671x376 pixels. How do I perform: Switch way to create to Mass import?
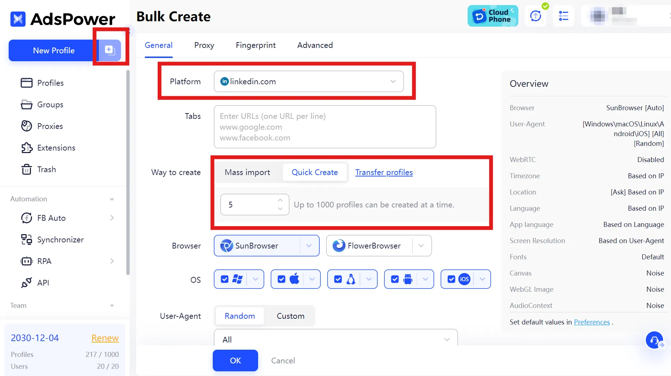coord(247,172)
